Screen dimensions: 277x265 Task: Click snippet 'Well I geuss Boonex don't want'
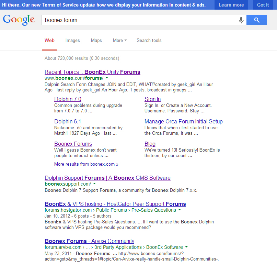(x=85, y=150)
